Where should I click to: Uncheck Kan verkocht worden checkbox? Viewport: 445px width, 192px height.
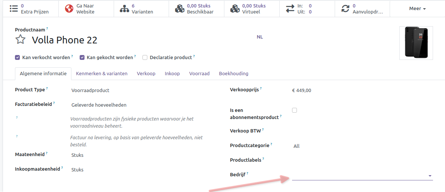17,58
